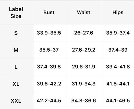Select the L size row label

pos(16,67)
